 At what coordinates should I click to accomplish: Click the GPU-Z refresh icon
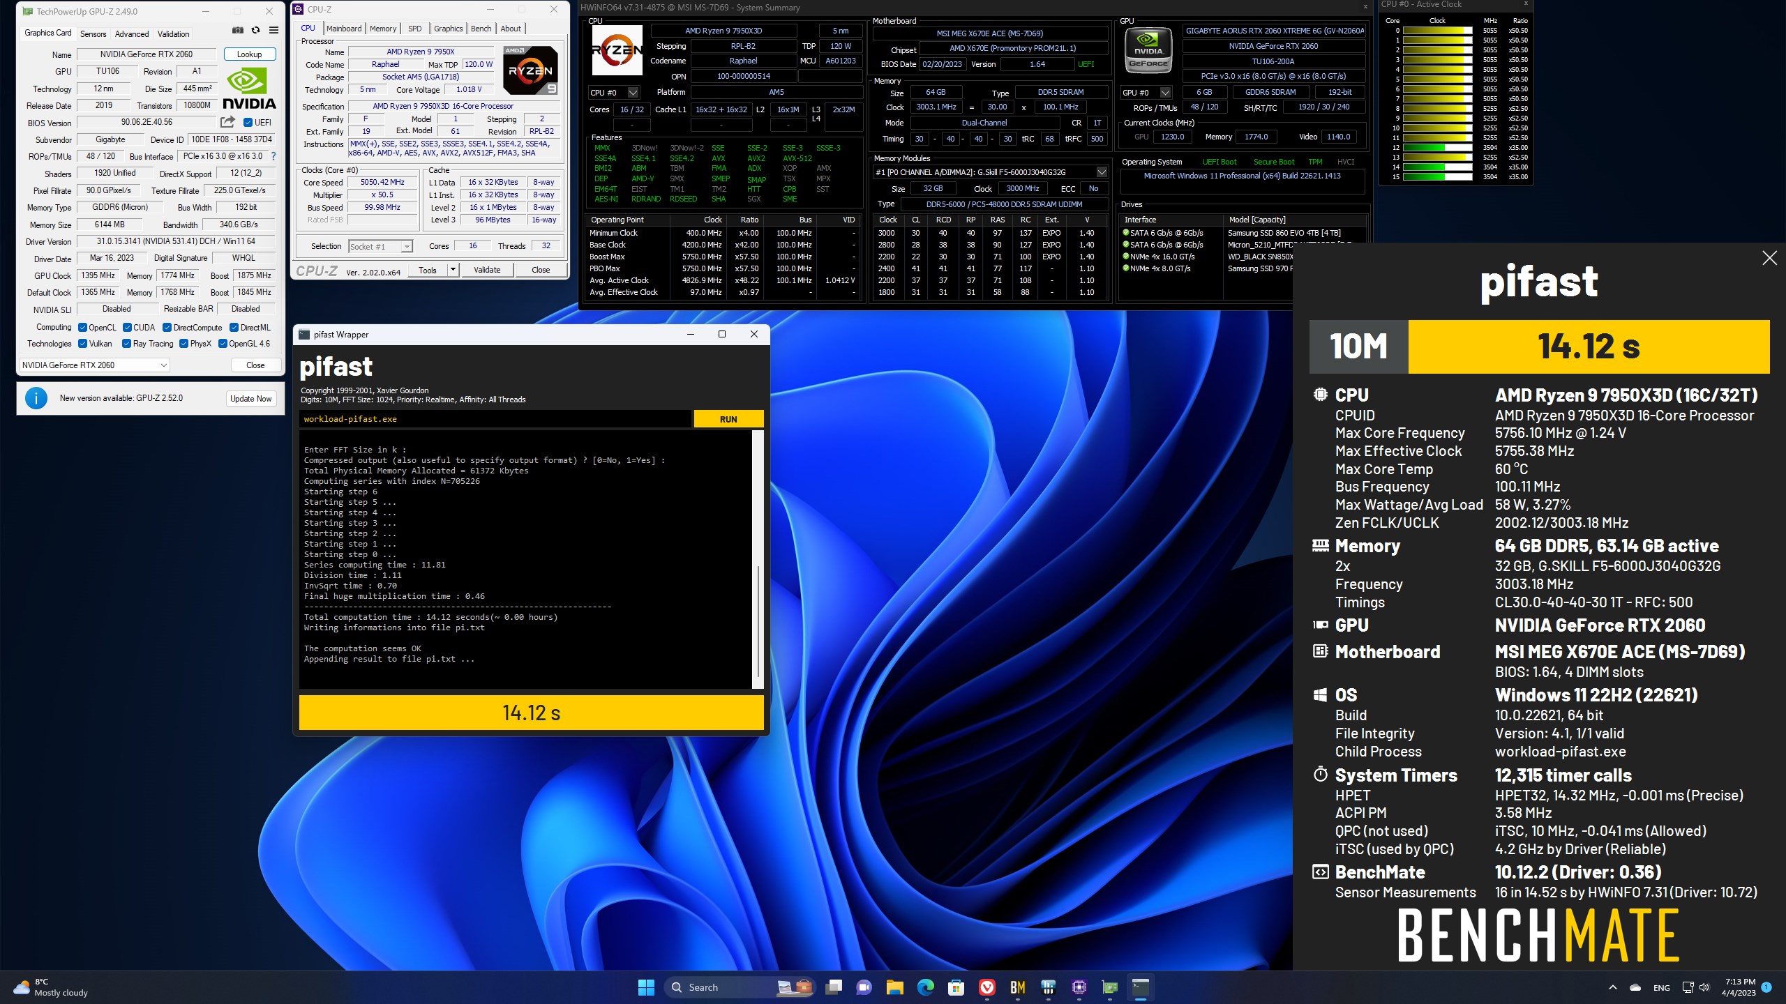coord(255,30)
